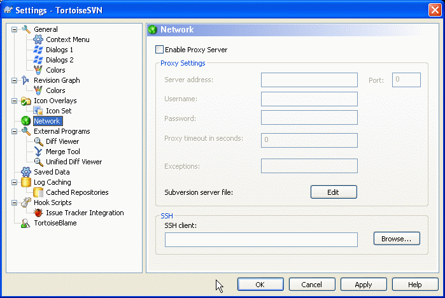Click the Cached Repositories icon

38,192
